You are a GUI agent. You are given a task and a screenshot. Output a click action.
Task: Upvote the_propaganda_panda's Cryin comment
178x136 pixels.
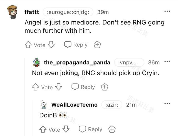pos(36,87)
